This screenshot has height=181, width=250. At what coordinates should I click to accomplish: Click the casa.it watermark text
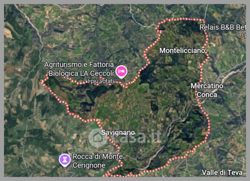pyautogui.click(x=137, y=137)
